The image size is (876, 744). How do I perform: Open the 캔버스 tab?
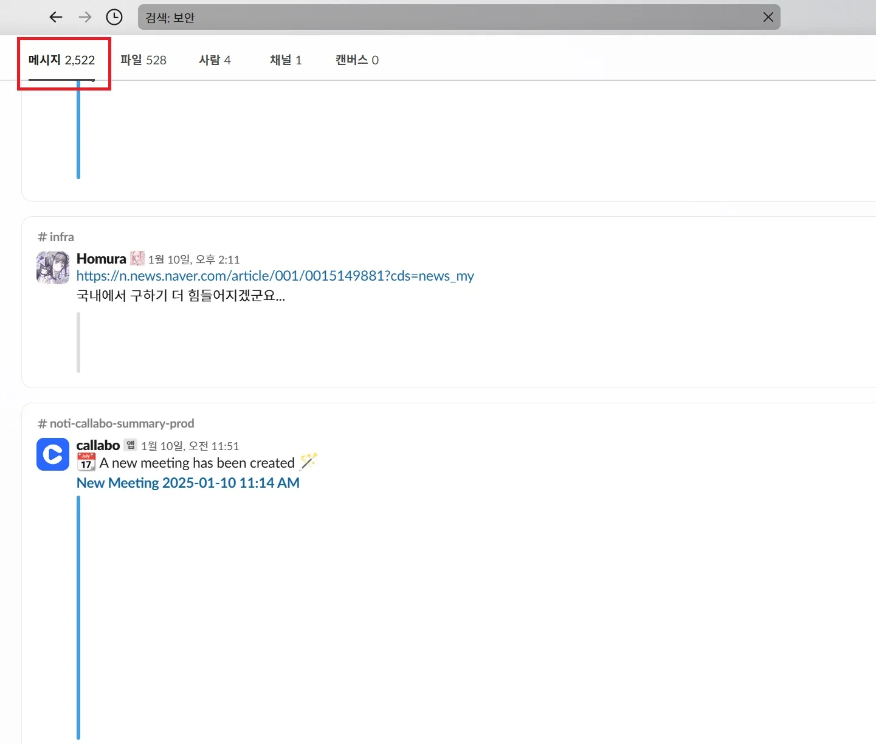(x=357, y=60)
